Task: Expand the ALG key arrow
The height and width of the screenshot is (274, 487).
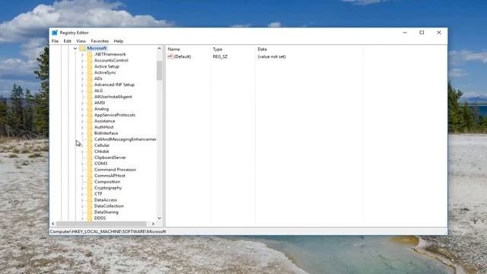Action: (x=82, y=91)
